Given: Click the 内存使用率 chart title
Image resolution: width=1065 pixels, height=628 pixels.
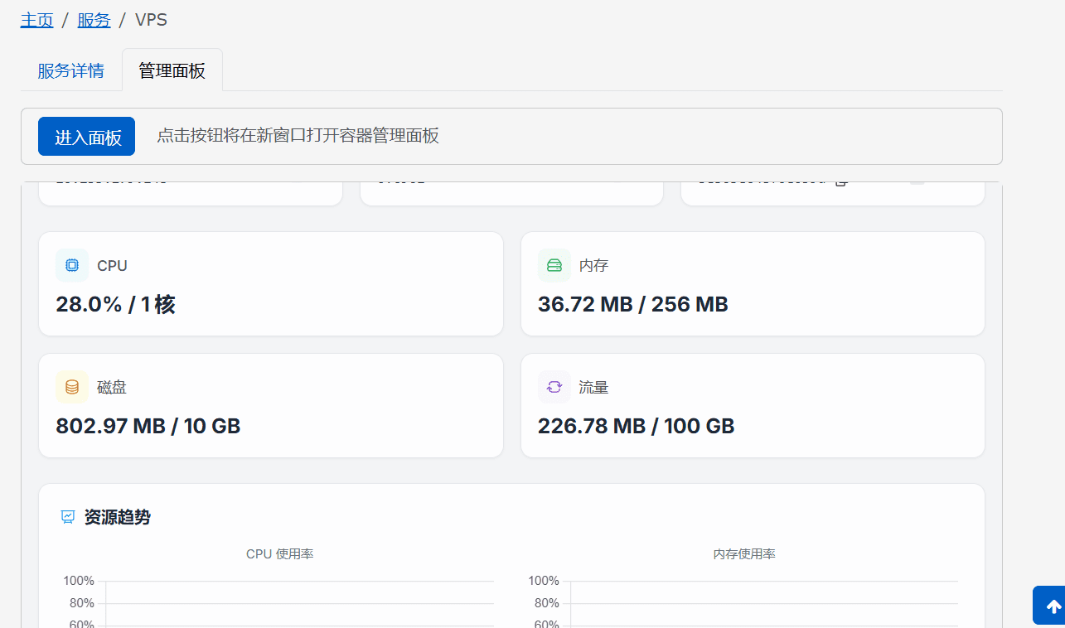Looking at the screenshot, I should pos(743,554).
